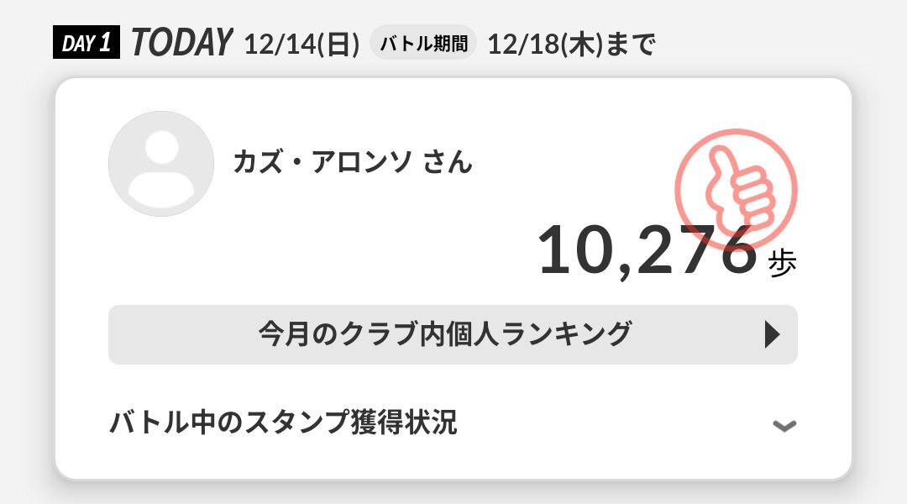Screen dimensions: 907x504
Task: Click the red thumbs-up stamp icon
Action: pos(737,189)
